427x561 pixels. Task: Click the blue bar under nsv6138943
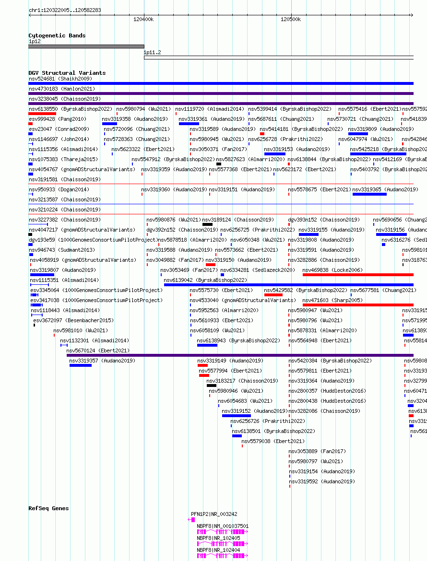(207, 345)
